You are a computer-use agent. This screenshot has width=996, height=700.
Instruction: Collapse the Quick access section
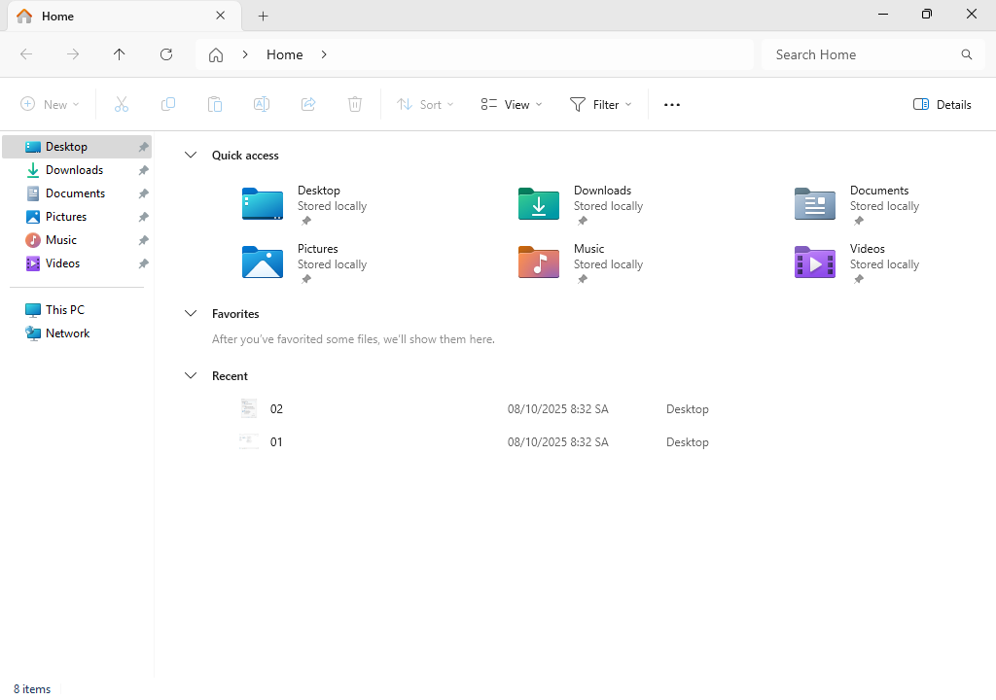pyautogui.click(x=191, y=156)
